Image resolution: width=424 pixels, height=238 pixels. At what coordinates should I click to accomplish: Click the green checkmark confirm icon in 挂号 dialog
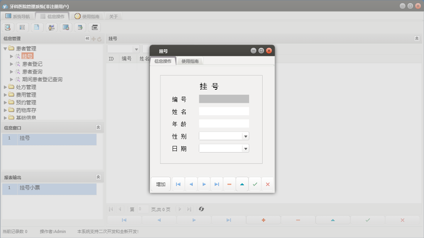[255, 184]
